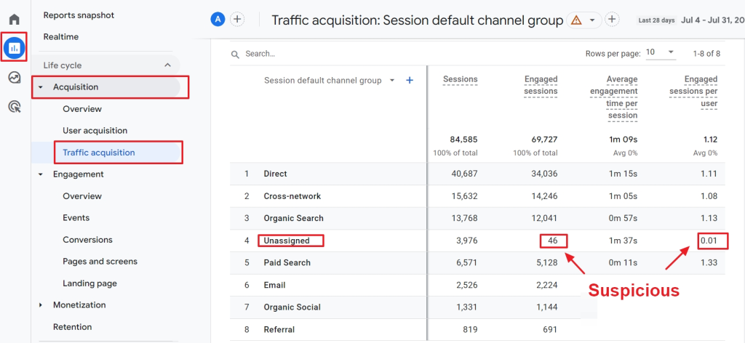Click the 1m 37s engagement time for Unassigned
Screen dimensions: 745x343
click(624, 241)
